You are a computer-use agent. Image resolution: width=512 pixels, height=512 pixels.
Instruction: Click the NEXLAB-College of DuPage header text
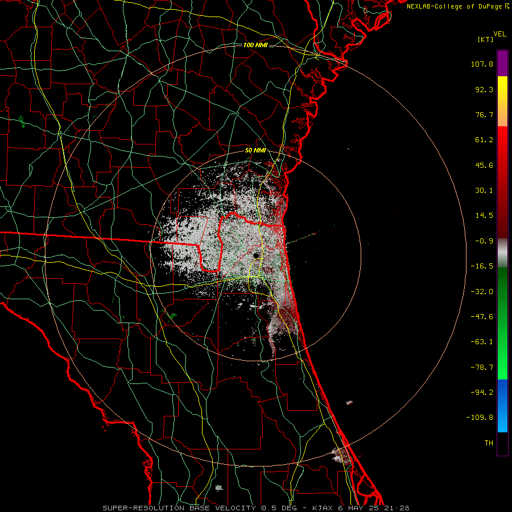(454, 6)
